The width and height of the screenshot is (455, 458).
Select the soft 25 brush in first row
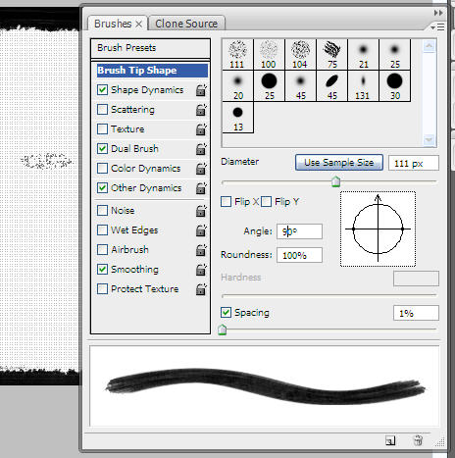(x=394, y=54)
